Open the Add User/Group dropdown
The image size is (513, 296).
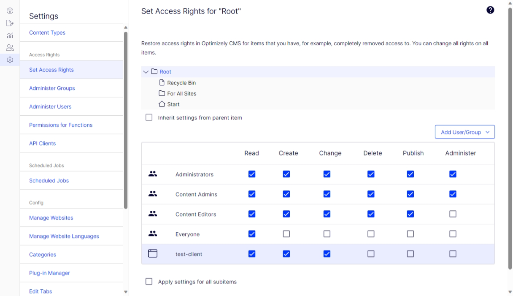464,132
